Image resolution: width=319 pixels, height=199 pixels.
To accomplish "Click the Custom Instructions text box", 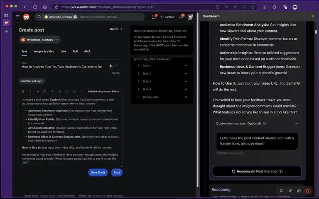I will pyautogui.click(x=257, y=141).
